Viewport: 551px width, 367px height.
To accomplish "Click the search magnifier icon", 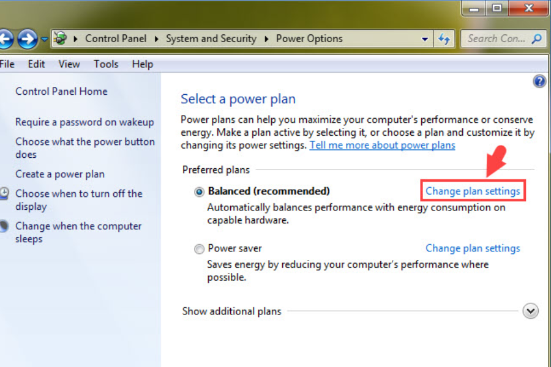I will pos(536,39).
